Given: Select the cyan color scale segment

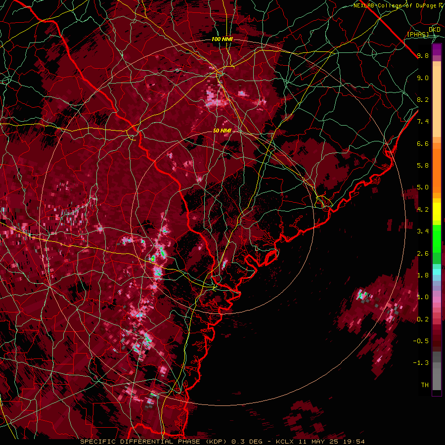Looking at the screenshot, I should pos(437,272).
